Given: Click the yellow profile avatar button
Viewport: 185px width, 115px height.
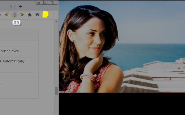Looking at the screenshot, I should tap(45, 14).
